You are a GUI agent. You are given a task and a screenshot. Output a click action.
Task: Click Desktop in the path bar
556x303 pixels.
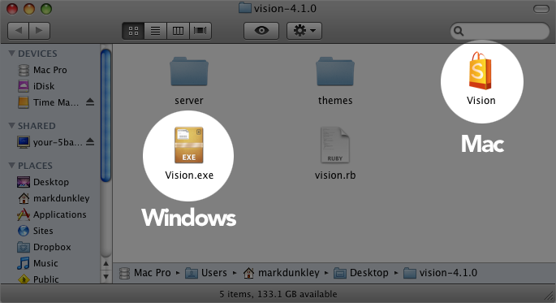(x=361, y=273)
